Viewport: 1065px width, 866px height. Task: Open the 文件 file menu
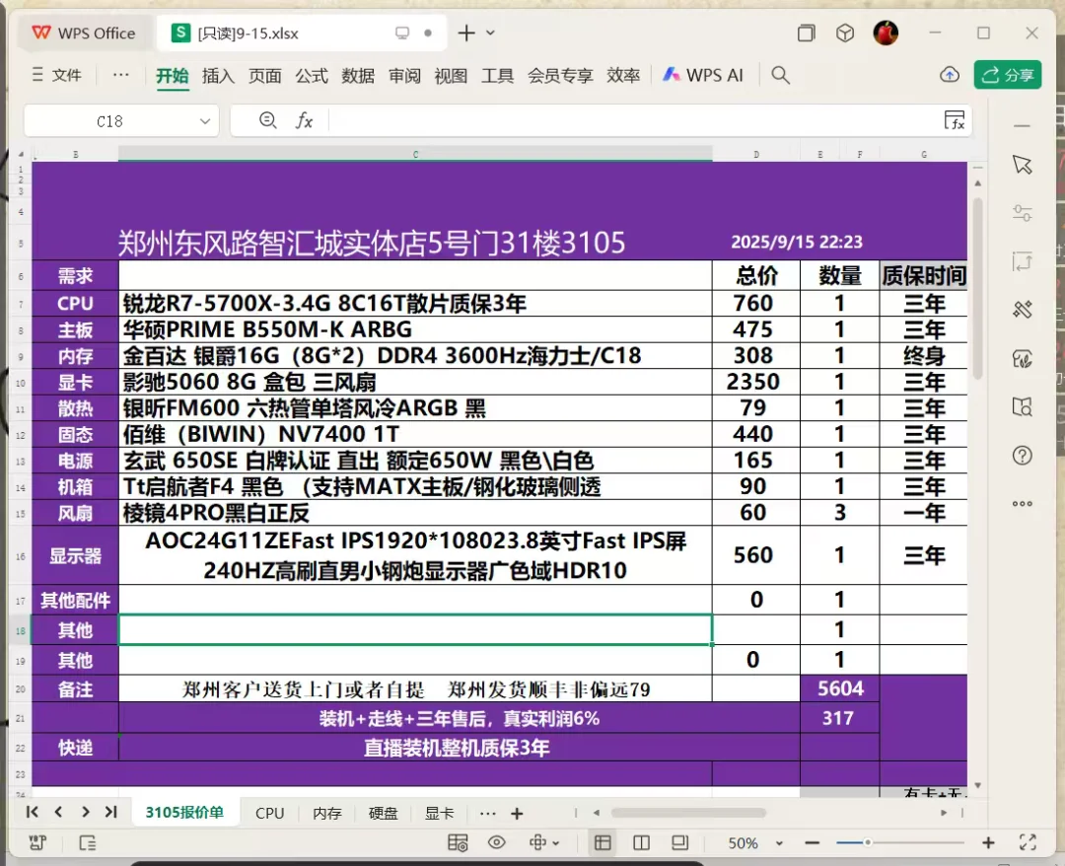(57, 75)
